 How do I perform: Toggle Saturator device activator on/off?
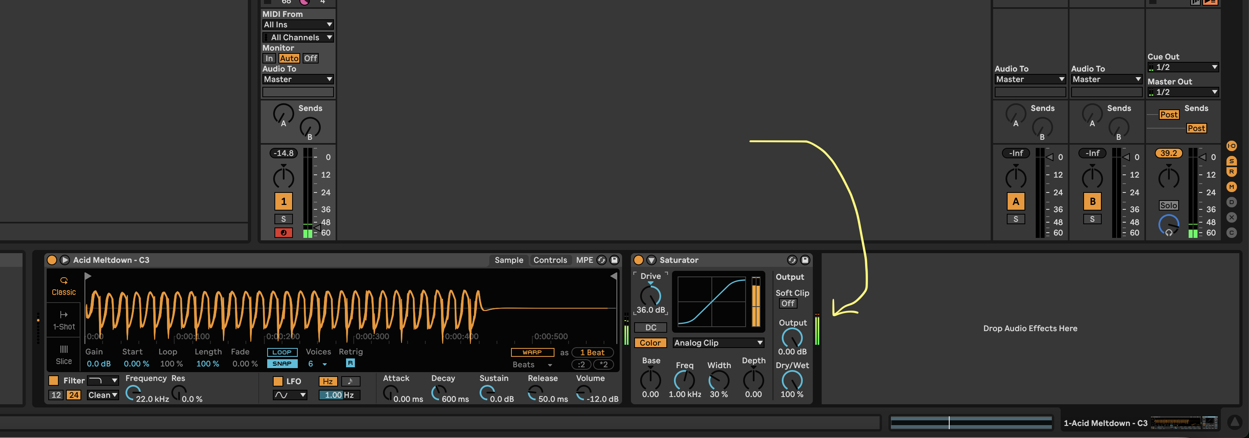tap(639, 260)
